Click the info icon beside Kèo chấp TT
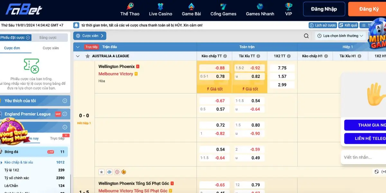 click(225, 56)
